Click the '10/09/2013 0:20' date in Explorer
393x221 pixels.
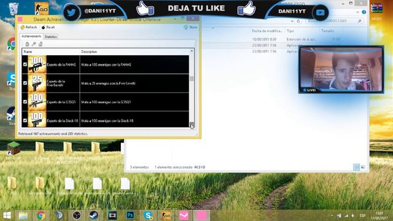[264, 39]
